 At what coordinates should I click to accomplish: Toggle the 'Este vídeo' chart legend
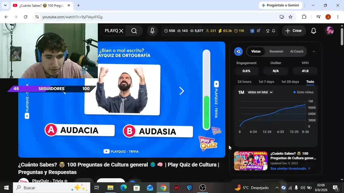[x=303, y=92]
